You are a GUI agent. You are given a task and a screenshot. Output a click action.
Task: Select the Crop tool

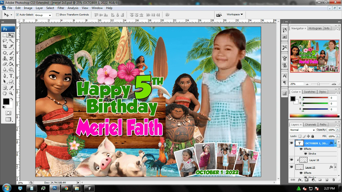(5, 46)
